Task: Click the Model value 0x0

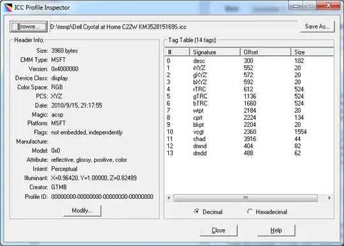Action: point(55,150)
